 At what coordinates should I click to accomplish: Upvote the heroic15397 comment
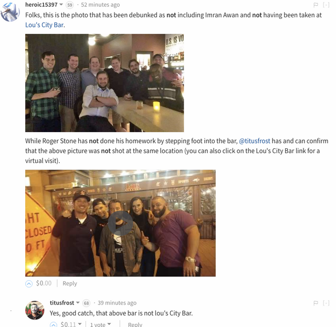(x=29, y=284)
